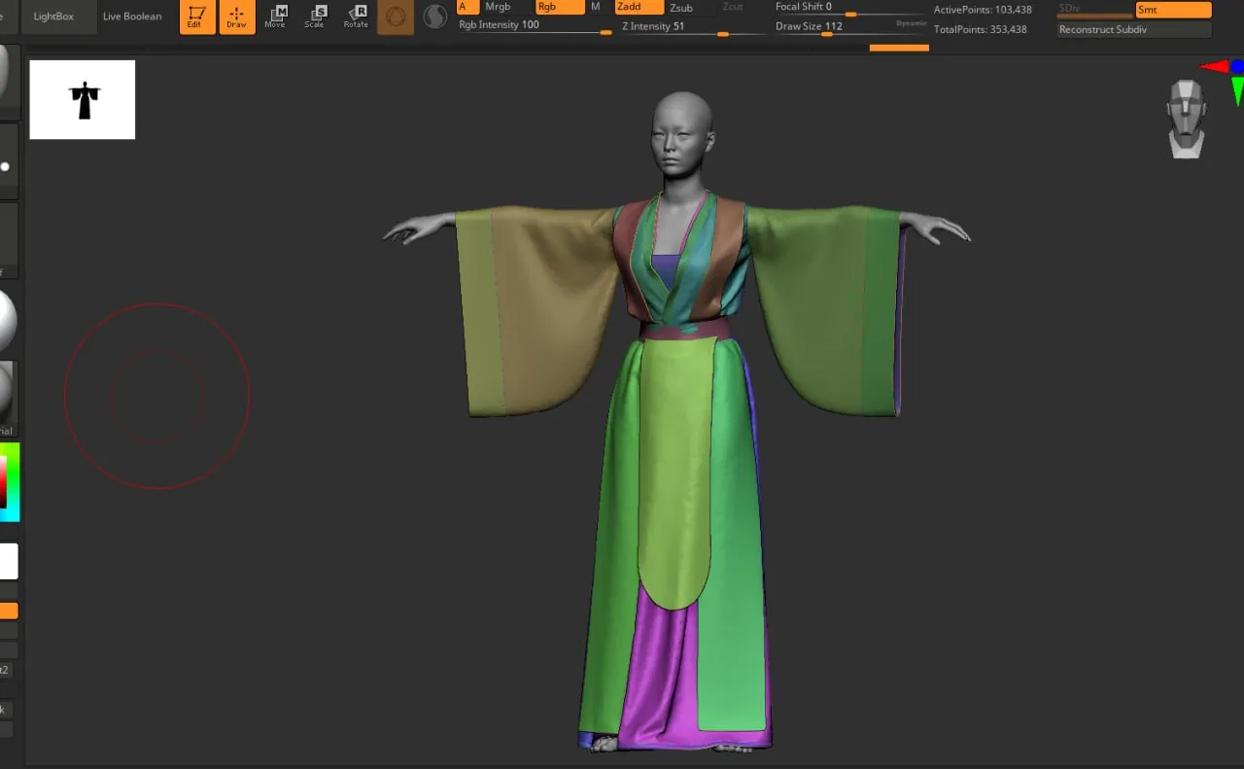1244x769 pixels.
Task: Pick a color from the color picker
Action: click(9, 481)
